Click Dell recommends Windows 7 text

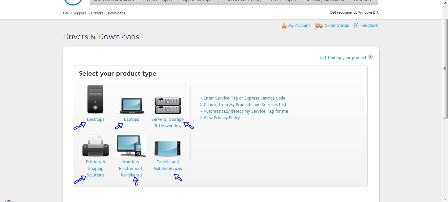pos(355,13)
